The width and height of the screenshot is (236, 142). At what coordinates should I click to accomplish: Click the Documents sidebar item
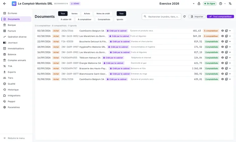pos(16,19)
